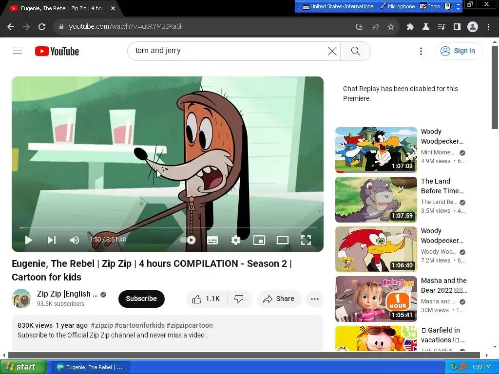Open the YouTube guide hamburger menu
499x374 pixels.
[x=18, y=51]
